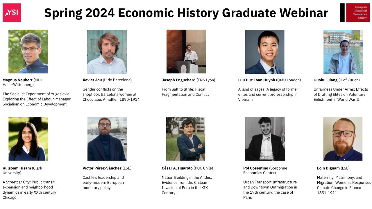372x209 pixels.
Task: Select Pol Cosentino's black-and-white photo
Action: (x=265, y=139)
